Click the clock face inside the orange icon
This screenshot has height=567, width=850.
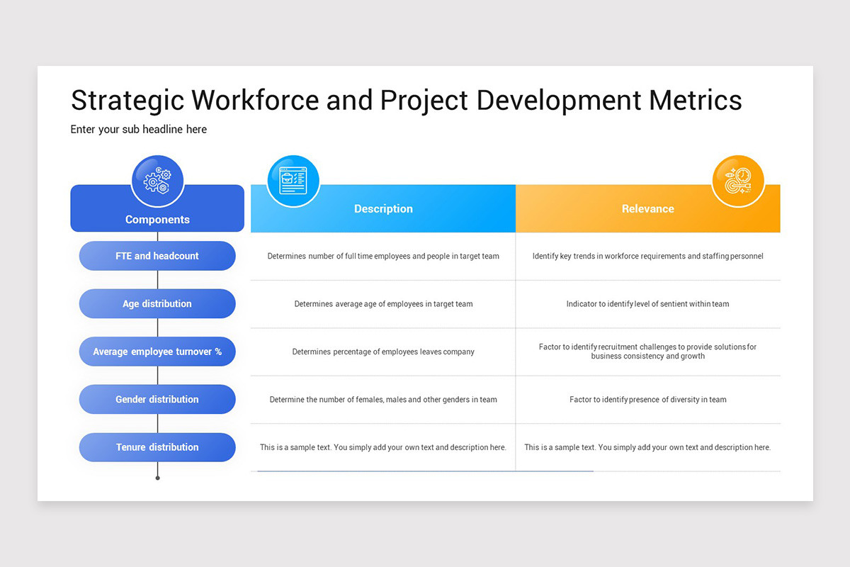click(743, 175)
